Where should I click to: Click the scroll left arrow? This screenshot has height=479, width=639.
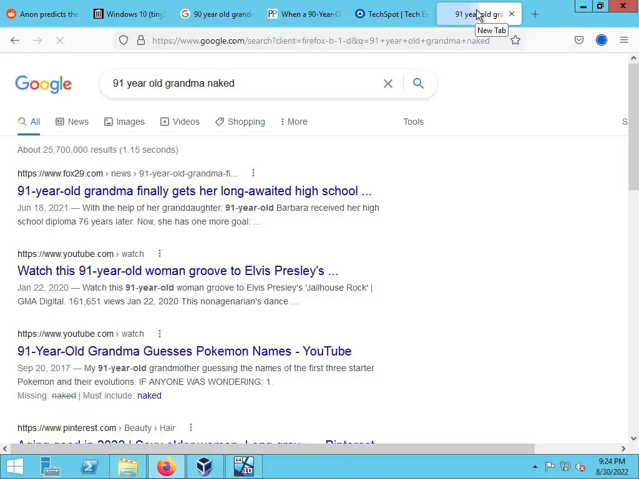[x=5, y=448]
